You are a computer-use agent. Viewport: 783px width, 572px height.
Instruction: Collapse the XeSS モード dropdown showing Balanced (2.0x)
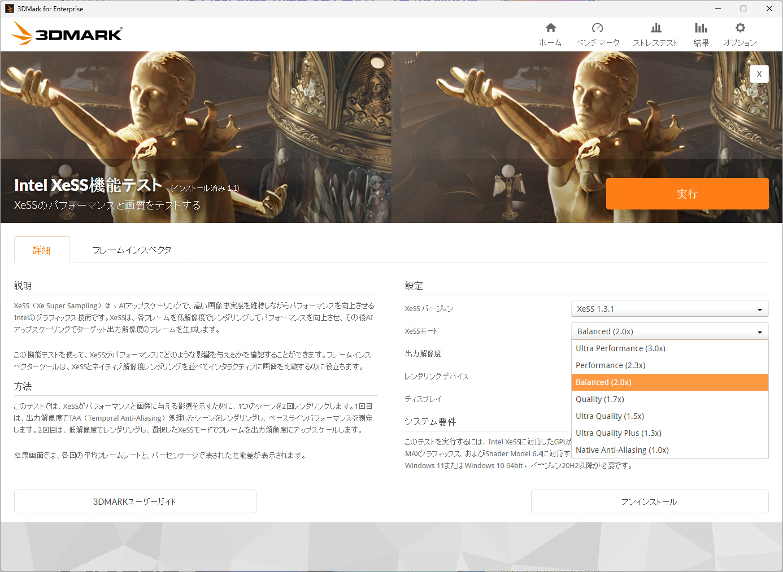click(x=670, y=331)
